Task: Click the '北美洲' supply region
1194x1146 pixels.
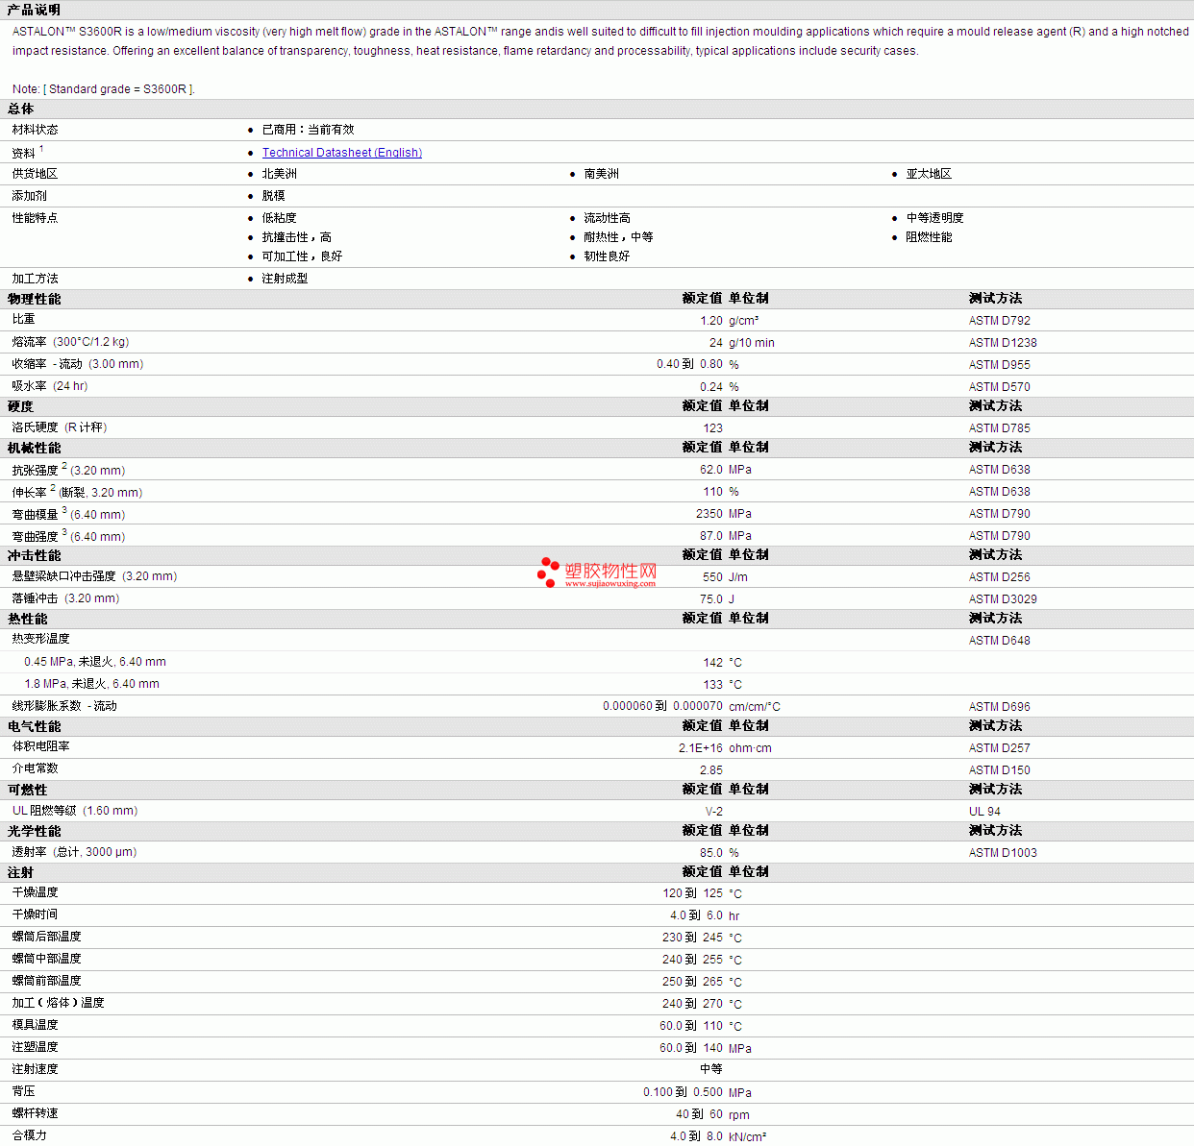Action: [x=280, y=174]
